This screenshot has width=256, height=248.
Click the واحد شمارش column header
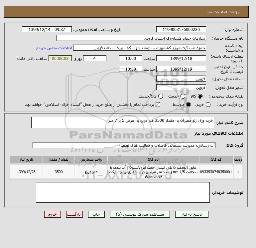(x=91, y=159)
